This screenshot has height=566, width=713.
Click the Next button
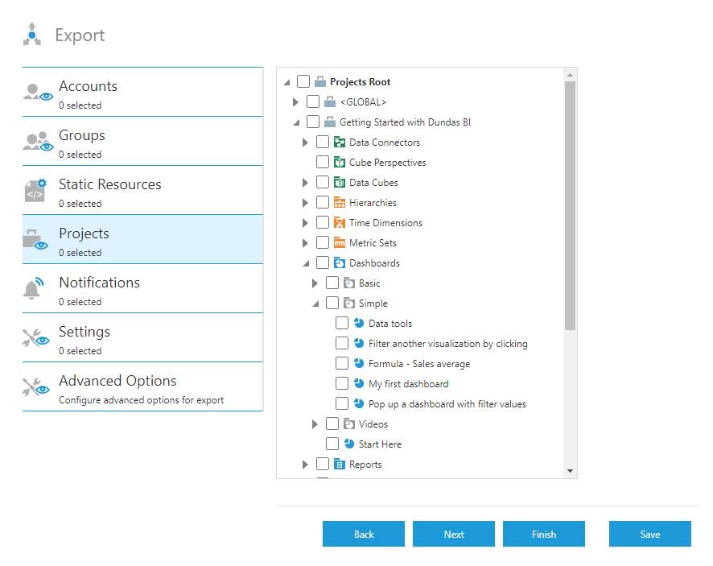454,534
